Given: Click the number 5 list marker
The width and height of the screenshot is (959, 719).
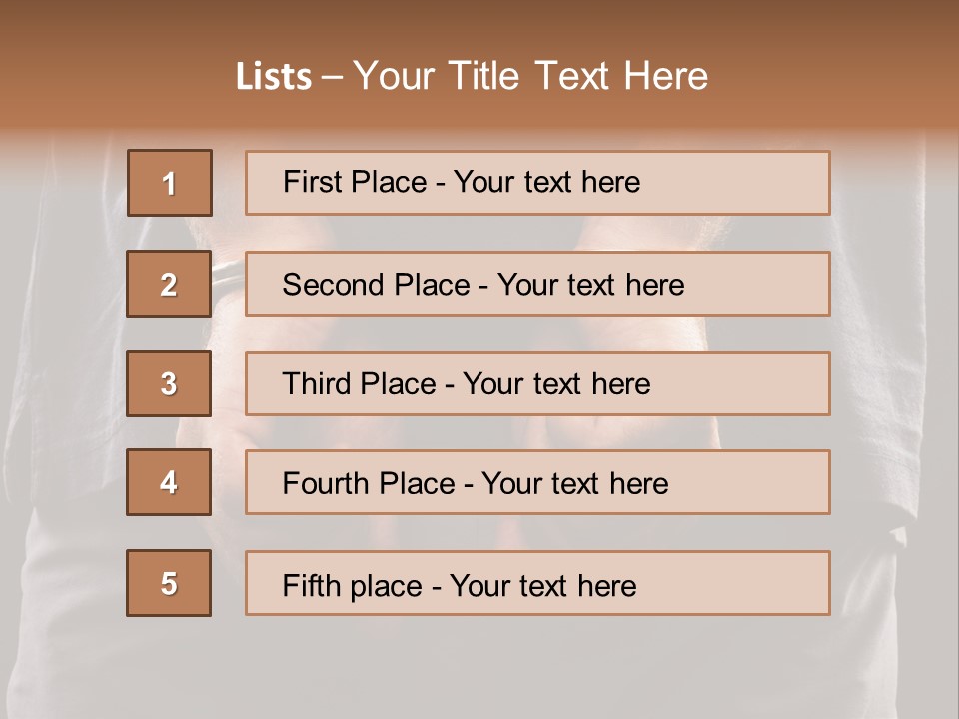Looking at the screenshot, I should (x=169, y=583).
